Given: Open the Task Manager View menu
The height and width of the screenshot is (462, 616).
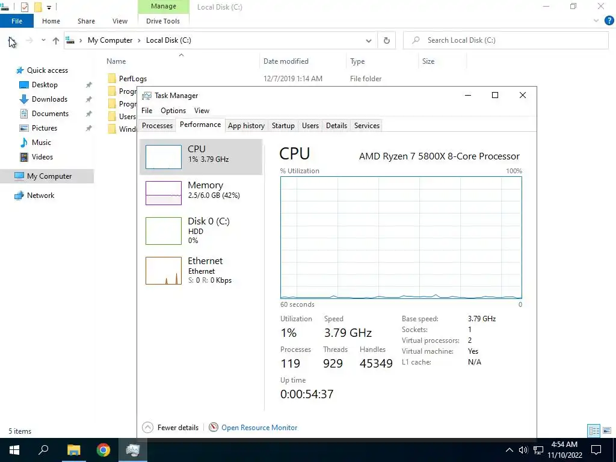Looking at the screenshot, I should click(202, 111).
